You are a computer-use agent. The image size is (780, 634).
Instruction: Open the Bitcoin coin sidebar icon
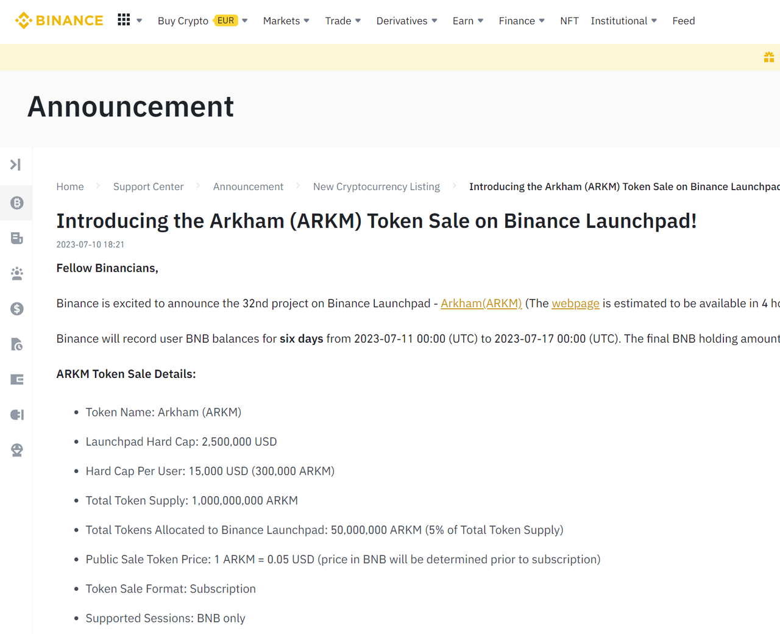17,203
